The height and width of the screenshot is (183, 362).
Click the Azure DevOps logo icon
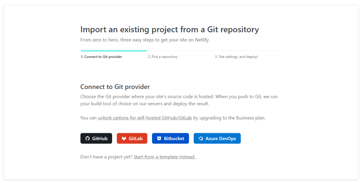(x=201, y=138)
